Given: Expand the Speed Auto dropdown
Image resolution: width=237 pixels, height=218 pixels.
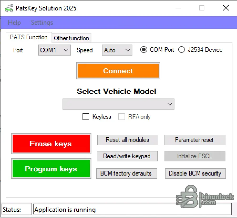Looking at the screenshot, I should point(117,50).
